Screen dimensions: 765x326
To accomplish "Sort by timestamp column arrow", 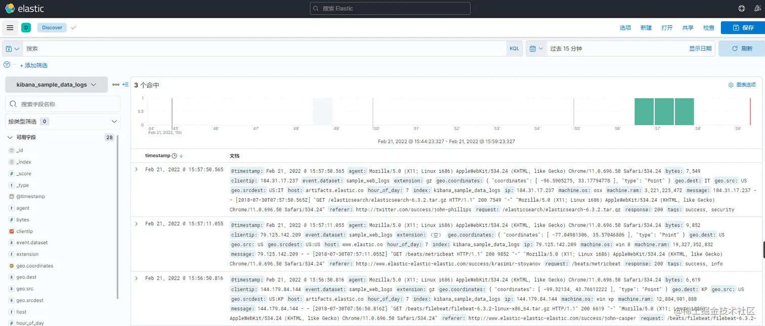I will (181, 156).
